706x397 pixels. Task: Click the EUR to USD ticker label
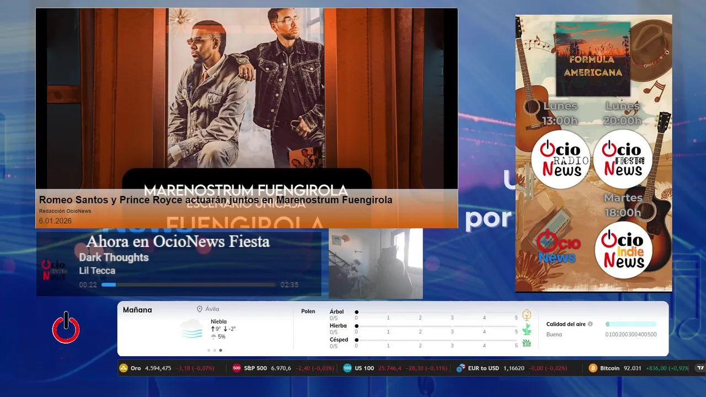point(484,368)
